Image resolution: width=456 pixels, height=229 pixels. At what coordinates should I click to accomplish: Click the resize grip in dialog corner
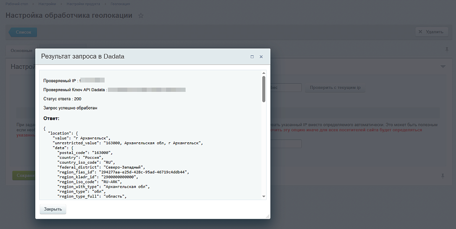click(x=267, y=216)
